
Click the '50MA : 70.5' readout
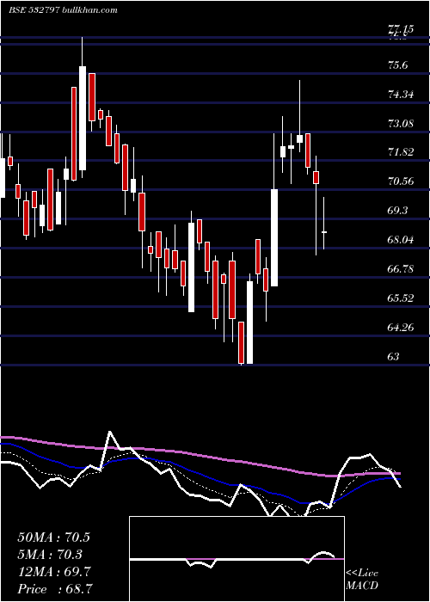pyautogui.click(x=53, y=537)
